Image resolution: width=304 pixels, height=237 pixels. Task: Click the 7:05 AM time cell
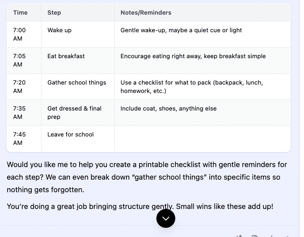(x=19, y=60)
